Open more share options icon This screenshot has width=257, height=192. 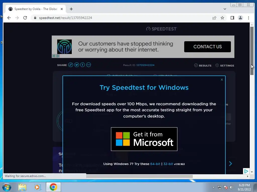pyautogui.click(x=89, y=65)
